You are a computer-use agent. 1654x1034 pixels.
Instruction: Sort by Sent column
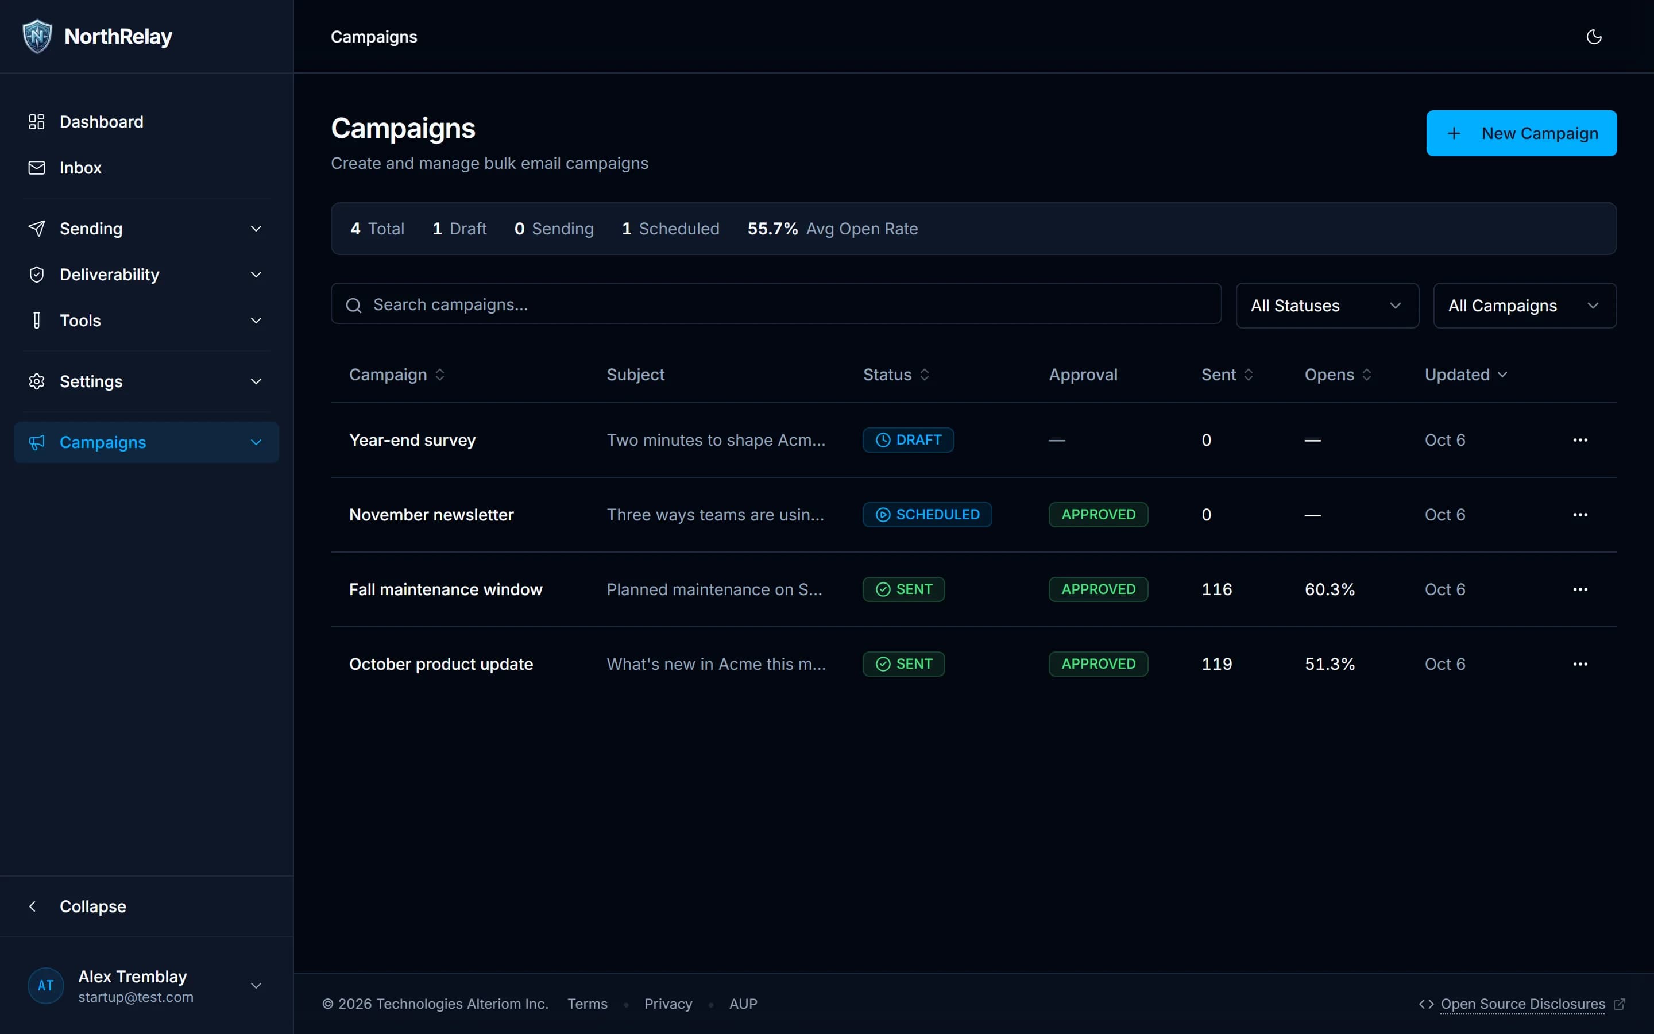pyautogui.click(x=1227, y=374)
